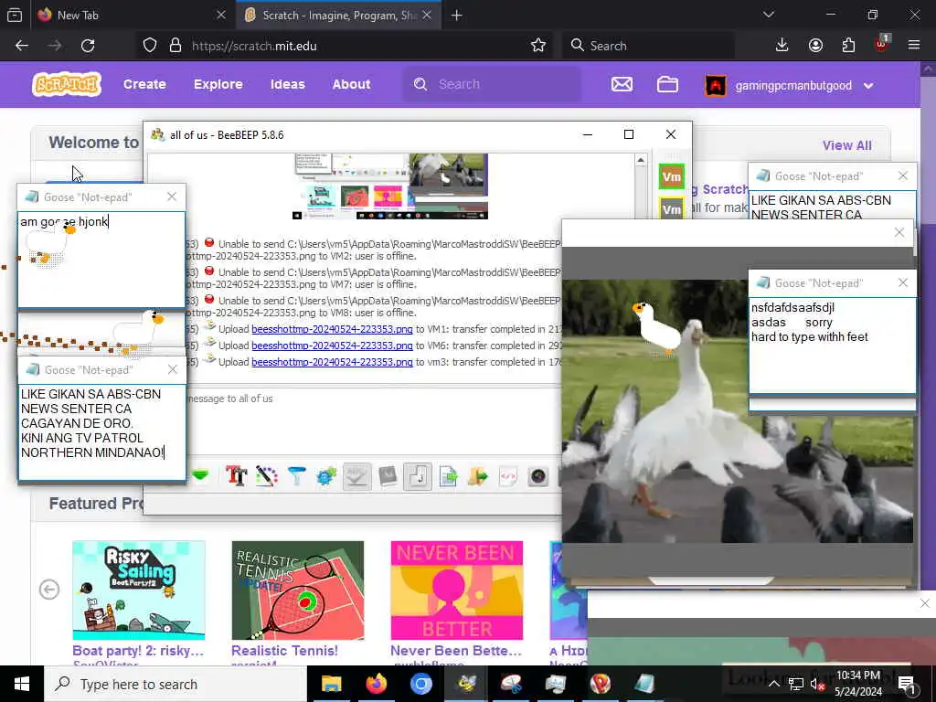Click the send file icon in BeeBEEP toolbar
Image resolution: width=936 pixels, height=702 pixels.
(448, 476)
